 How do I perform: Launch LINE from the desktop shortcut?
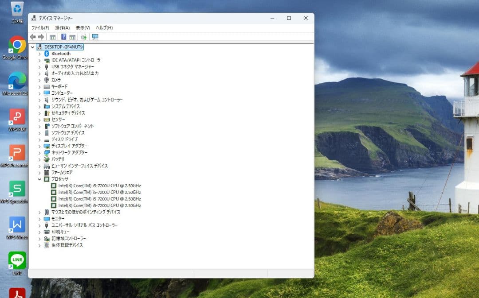point(16,261)
